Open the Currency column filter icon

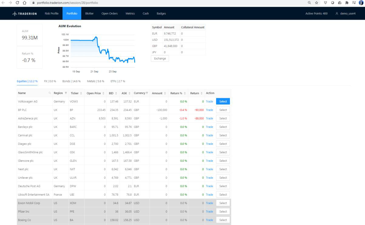click(147, 93)
